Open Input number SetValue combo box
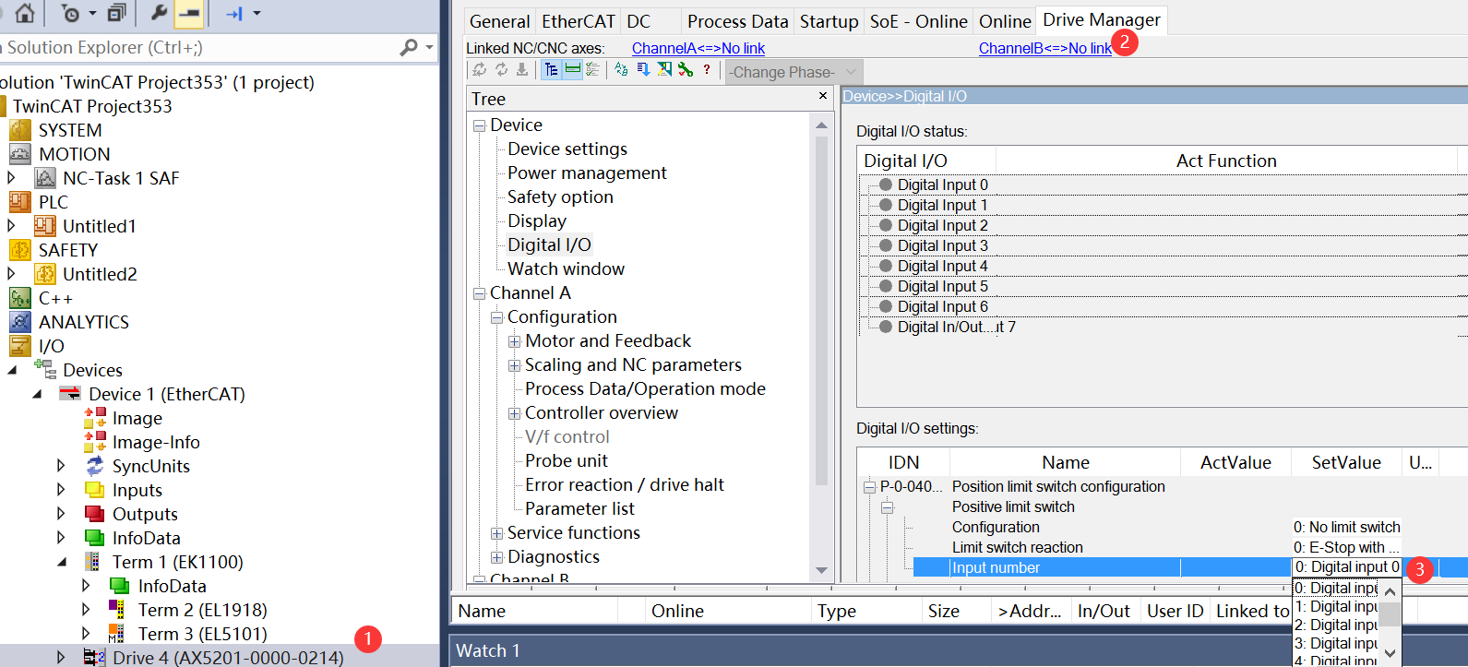Image resolution: width=1468 pixels, height=667 pixels. click(1347, 567)
